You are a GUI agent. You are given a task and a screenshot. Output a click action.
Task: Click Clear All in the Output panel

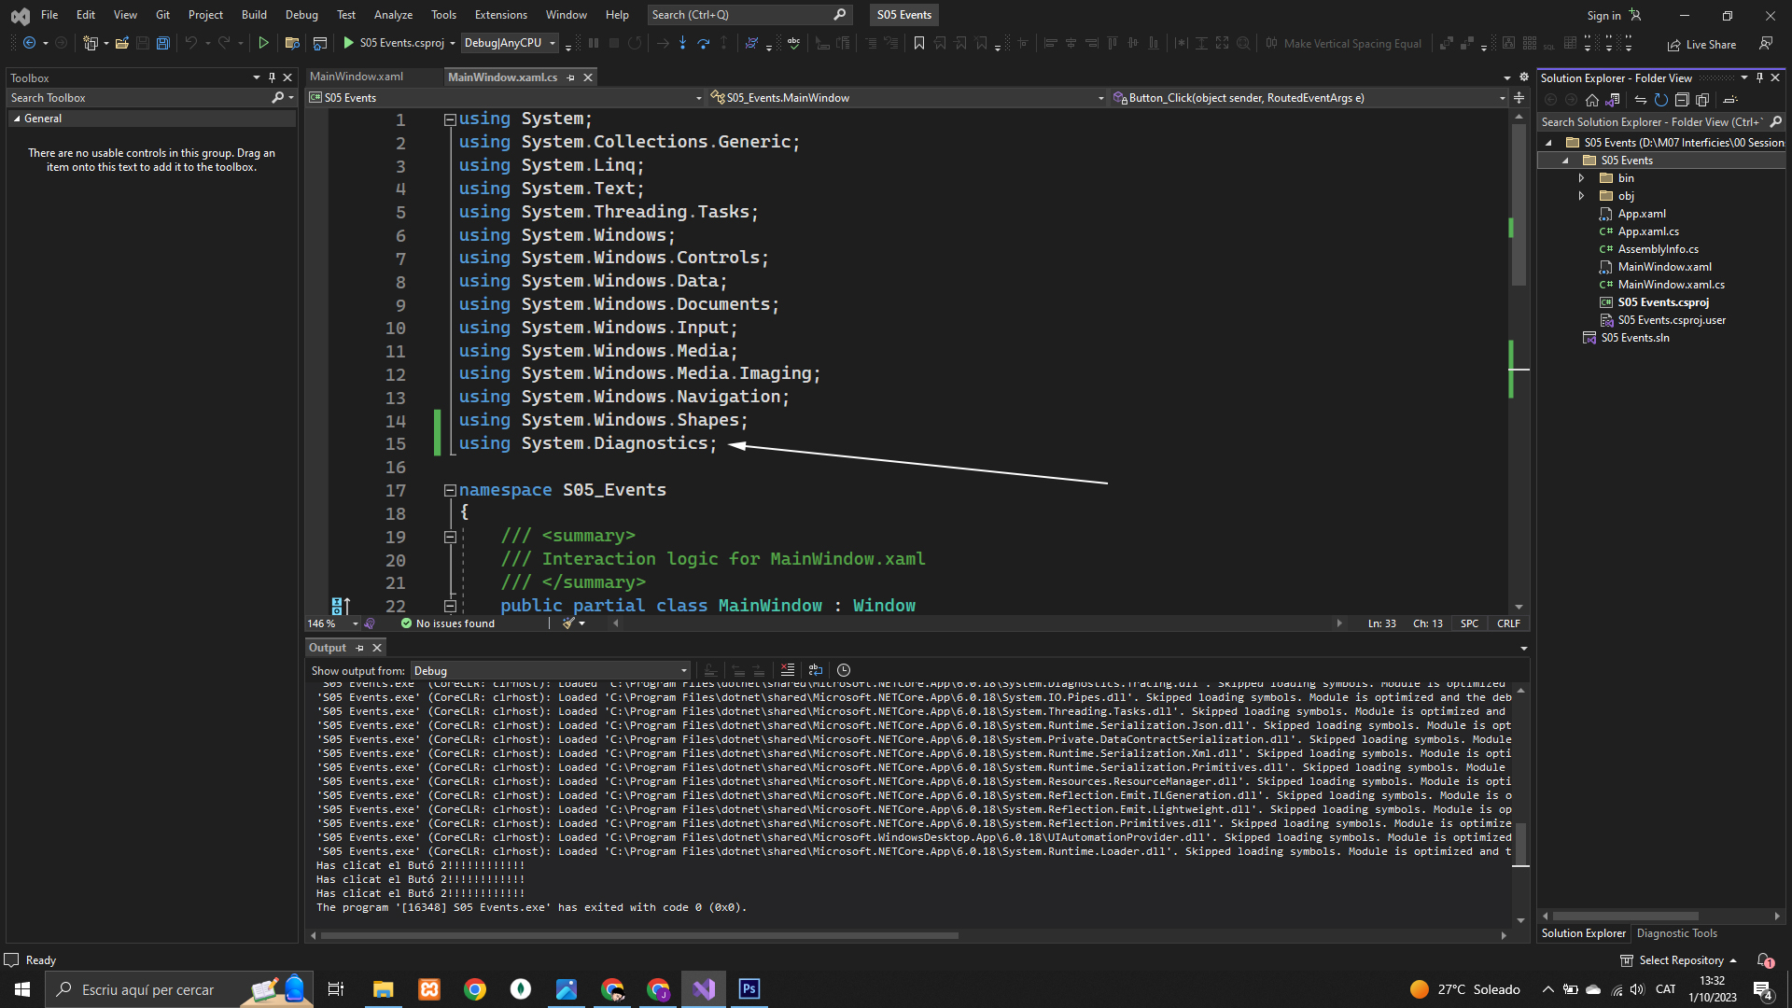pos(788,670)
